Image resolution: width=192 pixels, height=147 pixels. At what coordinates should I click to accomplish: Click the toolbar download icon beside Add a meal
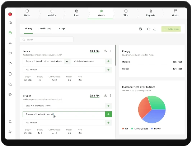click(x=155, y=29)
